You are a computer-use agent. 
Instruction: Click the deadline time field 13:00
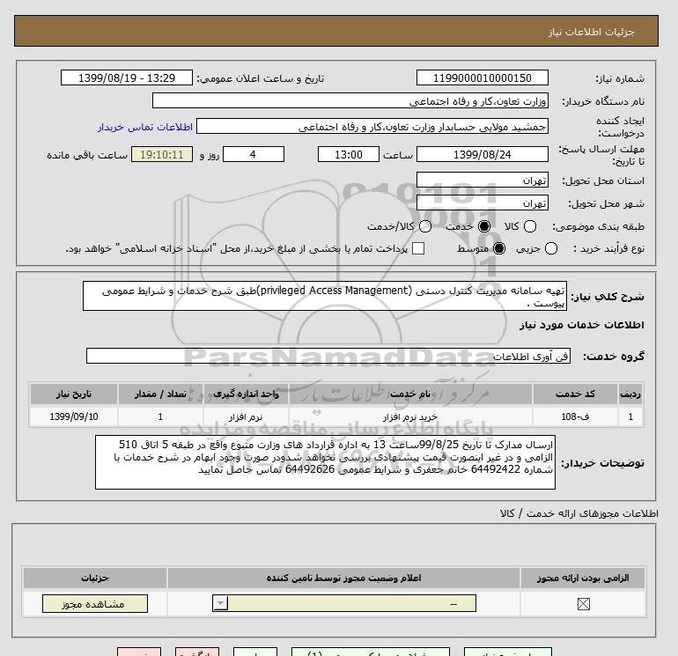[x=349, y=155]
